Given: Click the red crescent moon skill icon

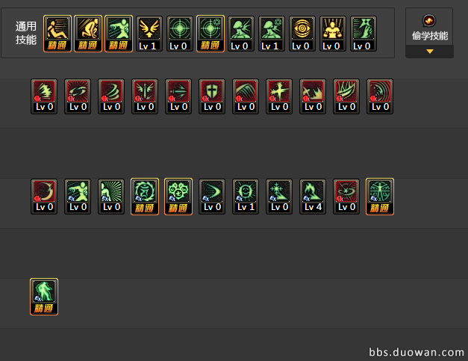Looking at the screenshot, I should [x=44, y=197].
